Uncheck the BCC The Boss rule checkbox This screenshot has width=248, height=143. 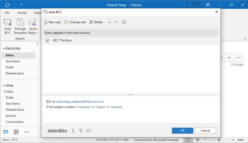tap(47, 40)
